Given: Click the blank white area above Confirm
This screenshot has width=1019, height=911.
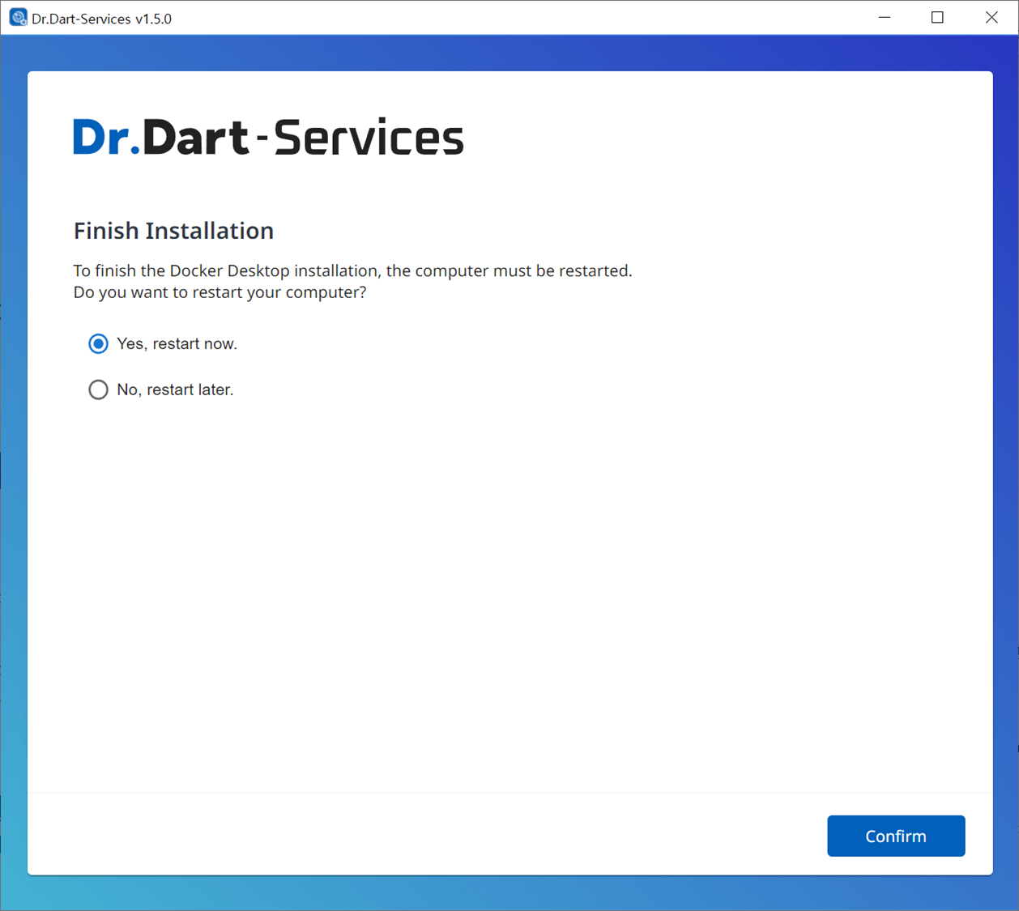Looking at the screenshot, I should pos(510,607).
